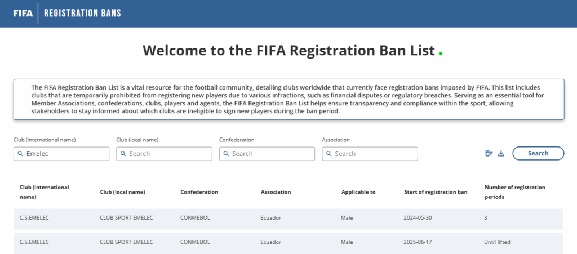
Task: Sort by Start of registration ban column
Action: click(436, 192)
